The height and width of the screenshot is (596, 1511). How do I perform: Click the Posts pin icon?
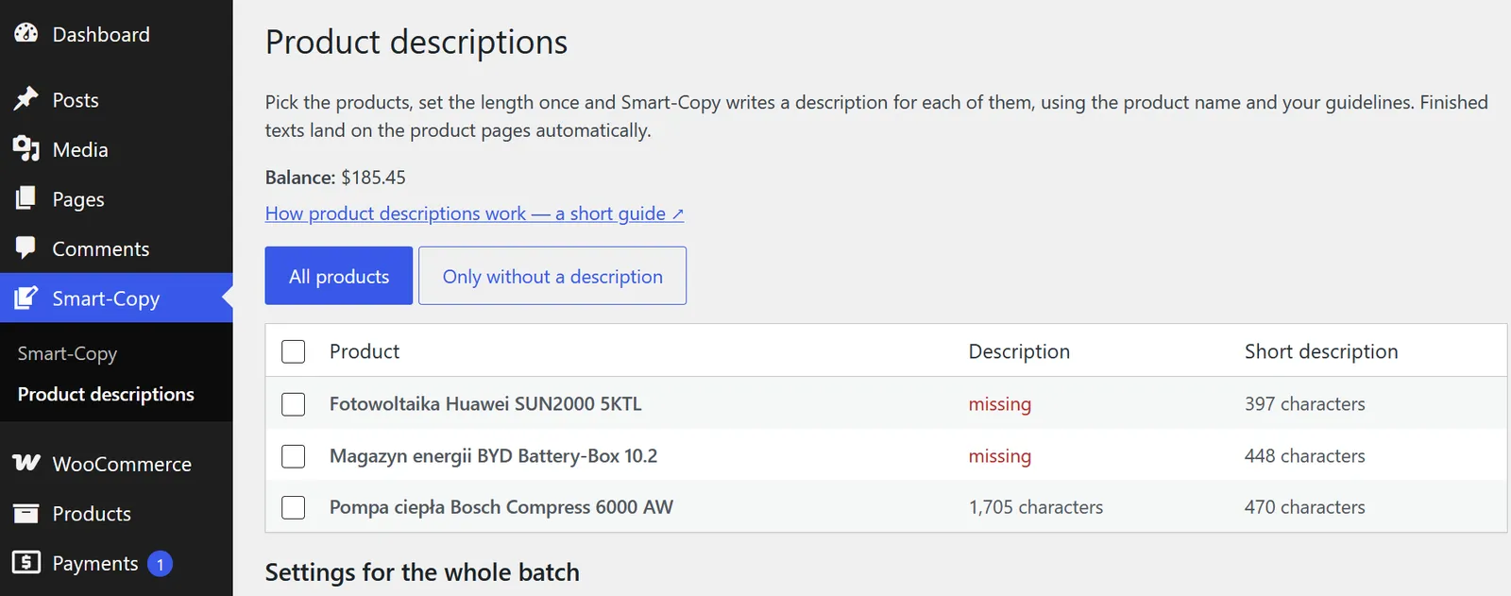pyautogui.click(x=26, y=98)
